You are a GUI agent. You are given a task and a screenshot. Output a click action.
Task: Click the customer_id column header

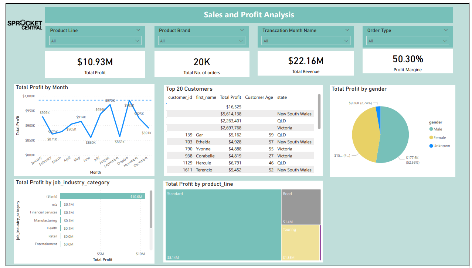pyautogui.click(x=180, y=97)
